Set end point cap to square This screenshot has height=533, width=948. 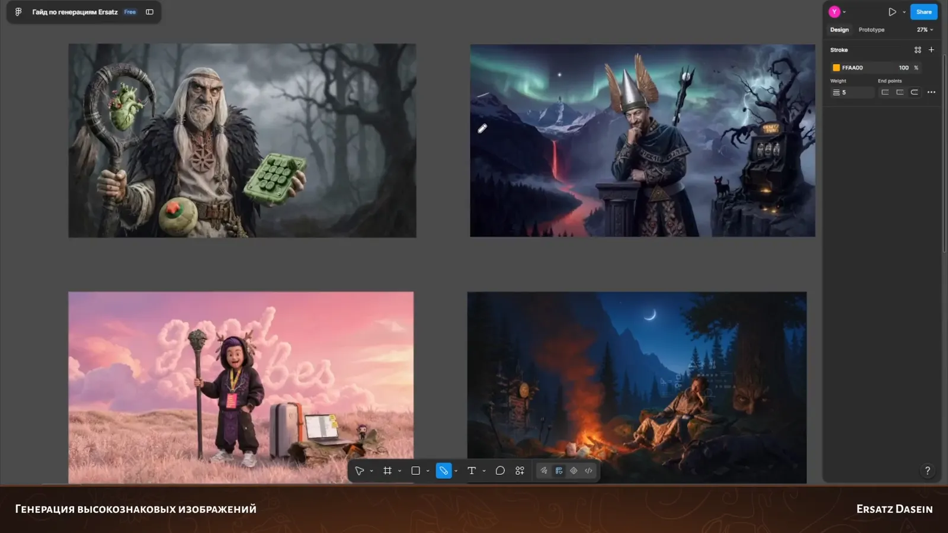[x=900, y=92]
